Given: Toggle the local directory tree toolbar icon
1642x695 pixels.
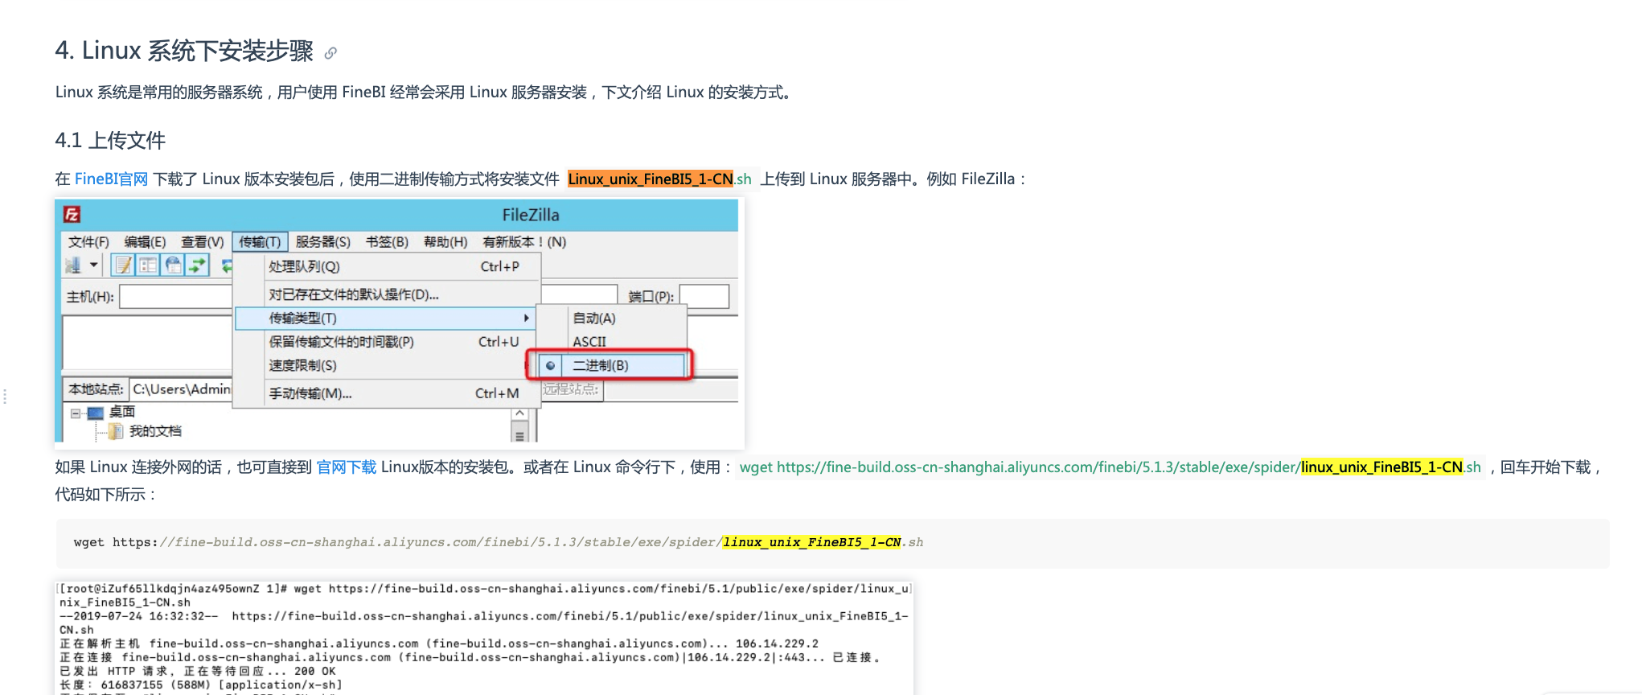Looking at the screenshot, I should coord(148,265).
